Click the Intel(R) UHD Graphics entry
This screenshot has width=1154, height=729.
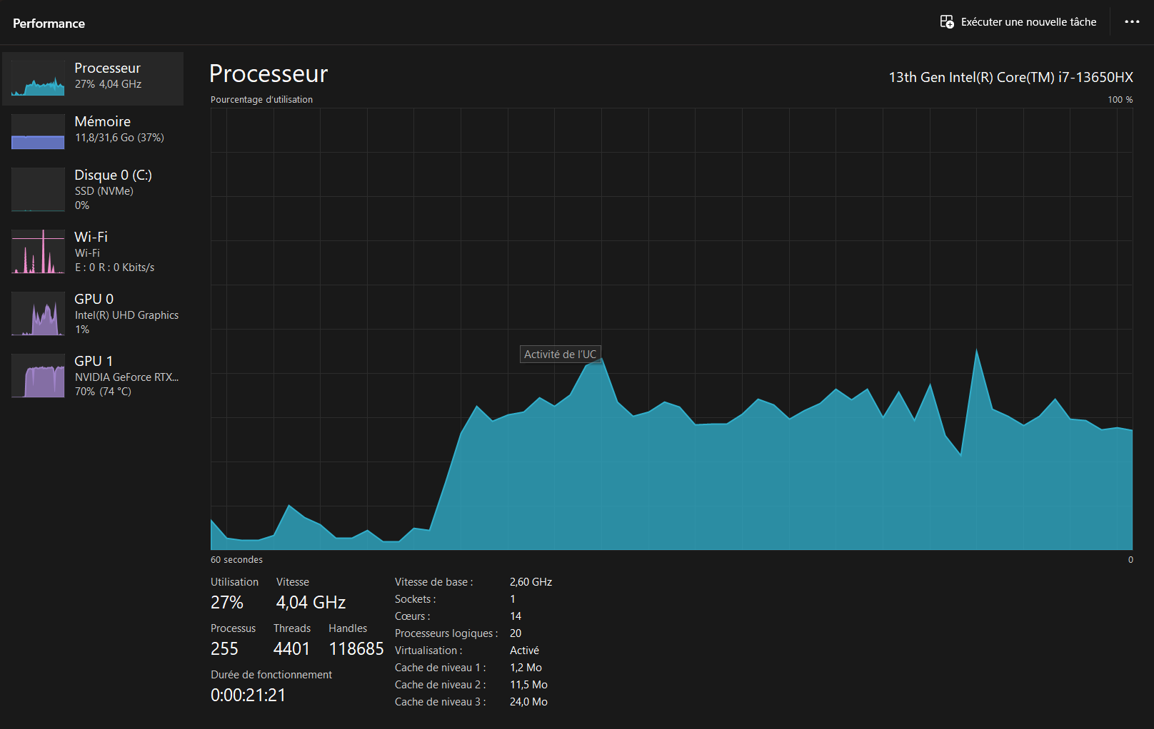(x=126, y=315)
